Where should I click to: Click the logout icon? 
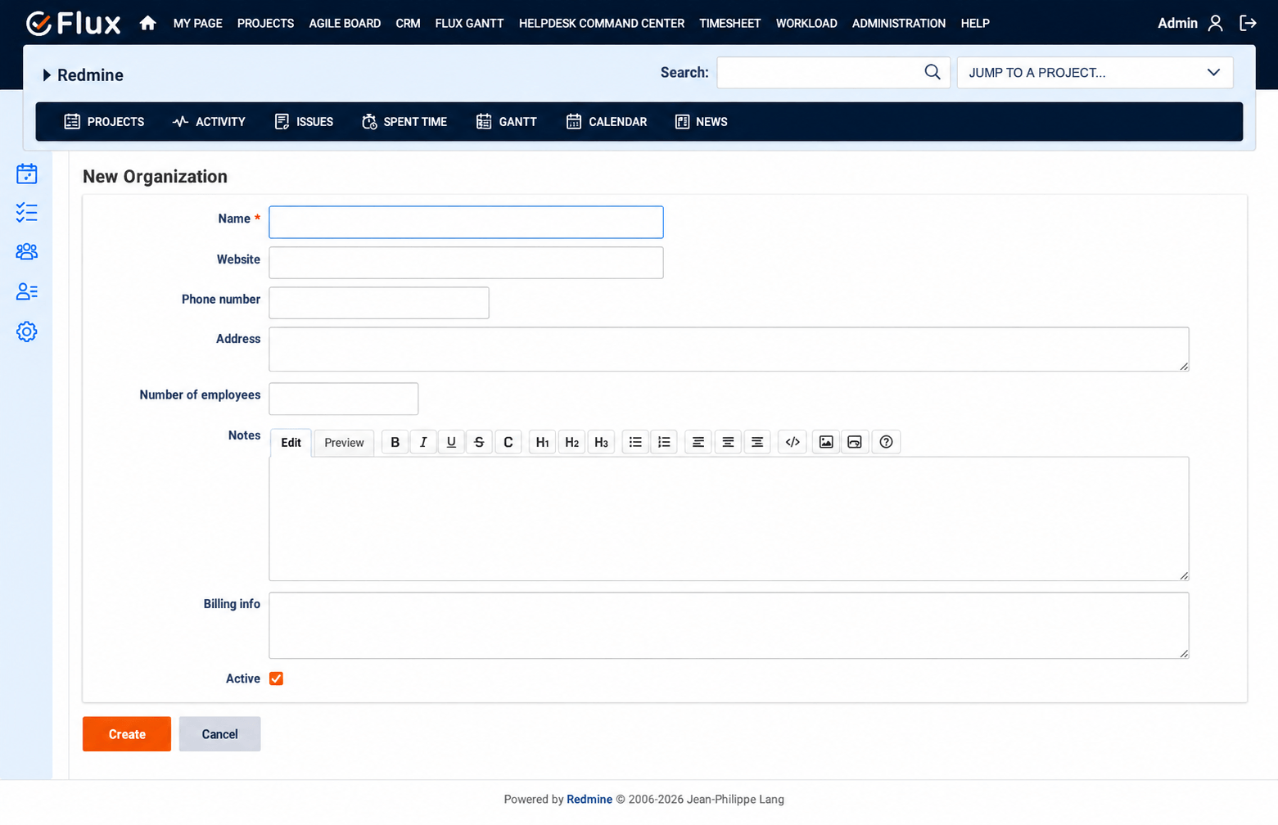1248,23
